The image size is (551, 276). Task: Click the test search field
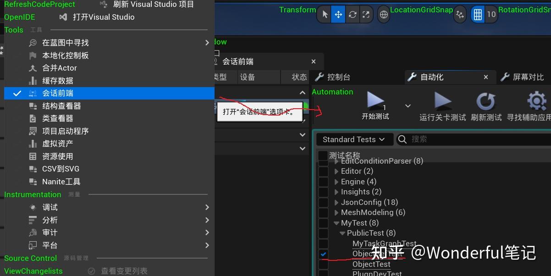(474, 139)
